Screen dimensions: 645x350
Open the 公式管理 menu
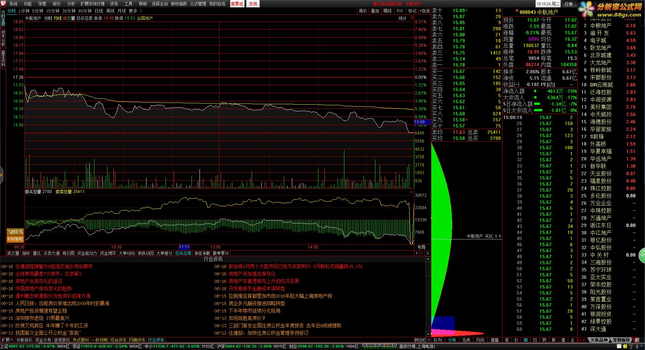(x=198, y=4)
